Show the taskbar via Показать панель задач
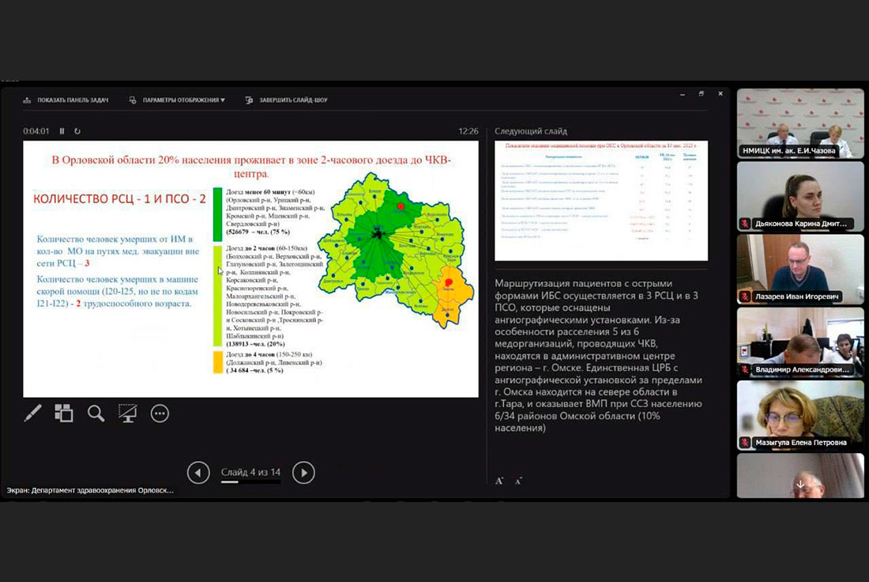Viewport: 869px width, 582px height. click(66, 100)
